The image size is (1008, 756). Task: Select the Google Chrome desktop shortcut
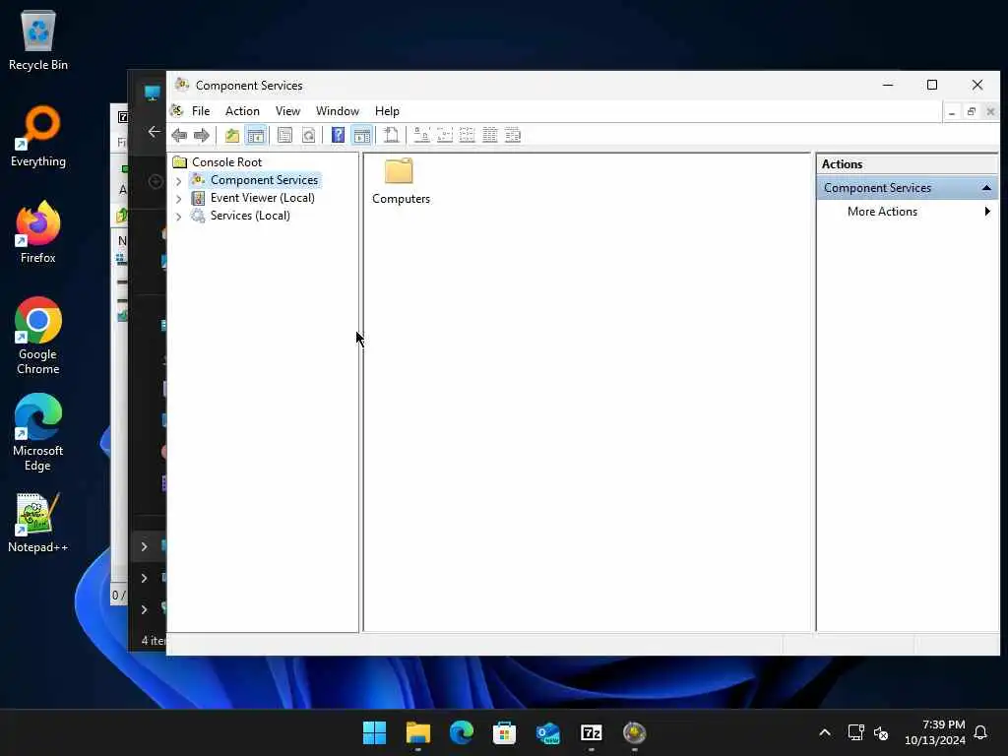[x=38, y=336]
